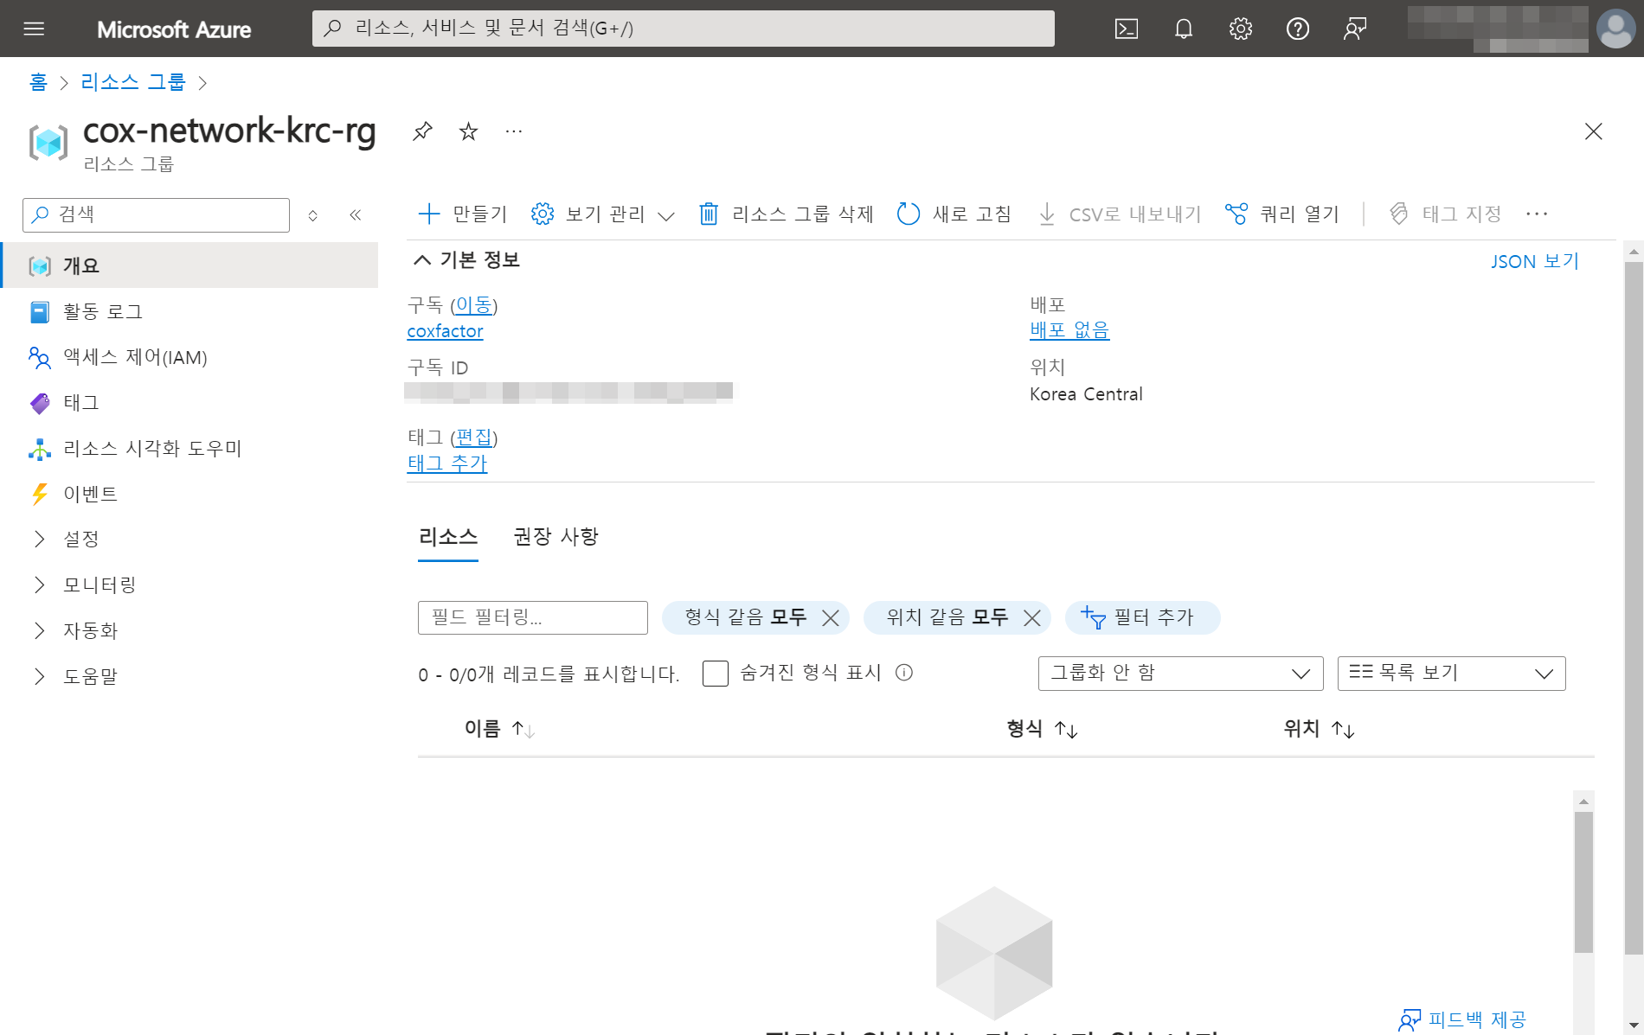Select 개요 in the left menu
1644x1035 pixels.
click(189, 265)
